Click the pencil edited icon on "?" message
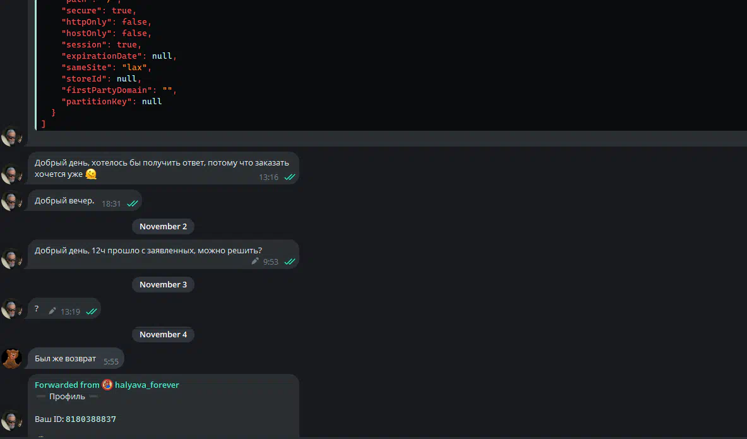 pyautogui.click(x=52, y=311)
